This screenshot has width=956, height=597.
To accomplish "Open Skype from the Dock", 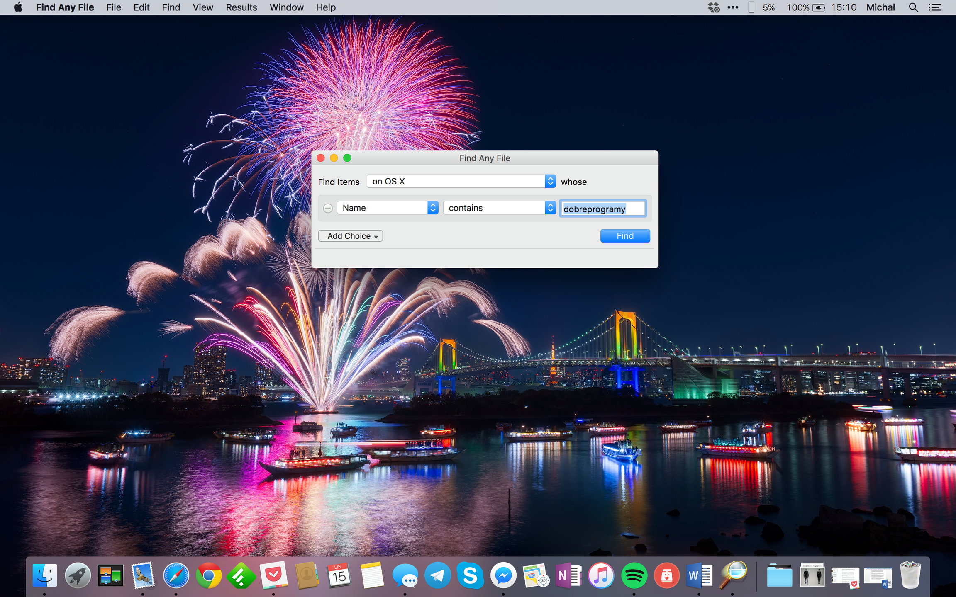I will point(470,575).
